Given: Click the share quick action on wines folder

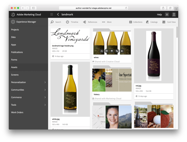Looking at the screenshot, I should [102, 51].
